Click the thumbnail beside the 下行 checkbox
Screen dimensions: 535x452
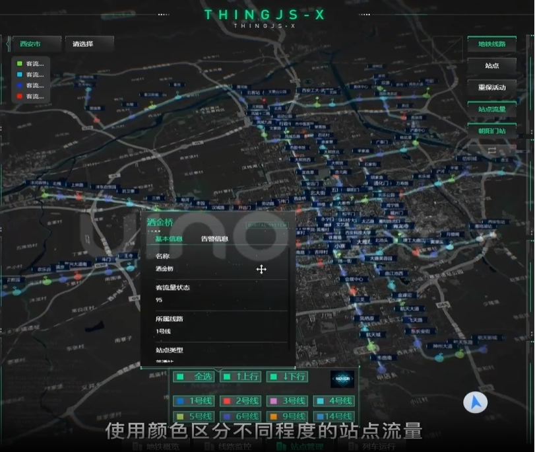(x=342, y=379)
